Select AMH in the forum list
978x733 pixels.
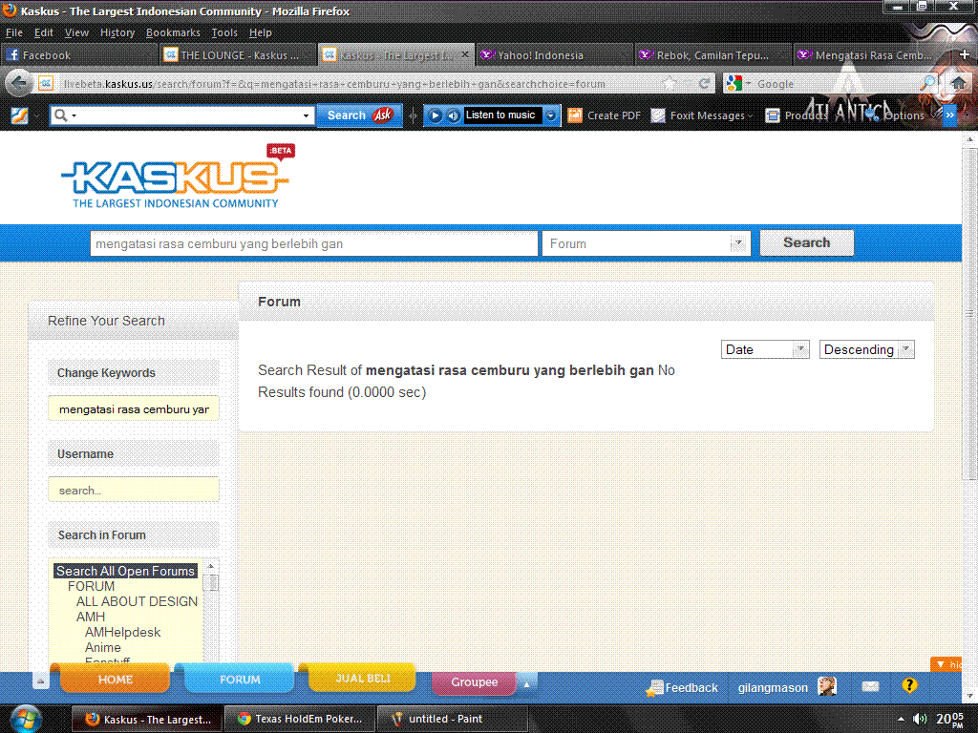click(x=91, y=617)
